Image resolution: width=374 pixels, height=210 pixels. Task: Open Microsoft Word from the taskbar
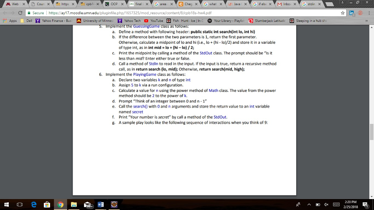pyautogui.click(x=101, y=204)
